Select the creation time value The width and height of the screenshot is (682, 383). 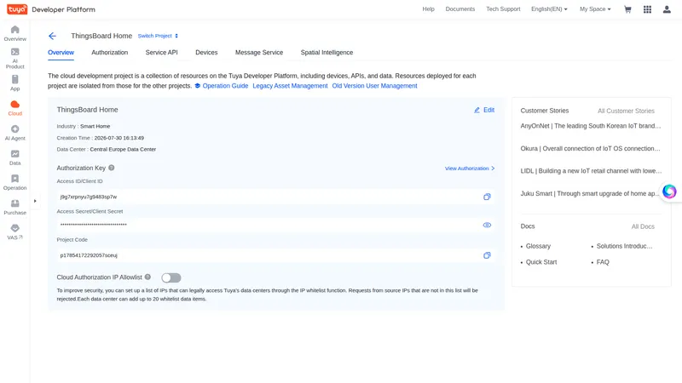(x=119, y=138)
